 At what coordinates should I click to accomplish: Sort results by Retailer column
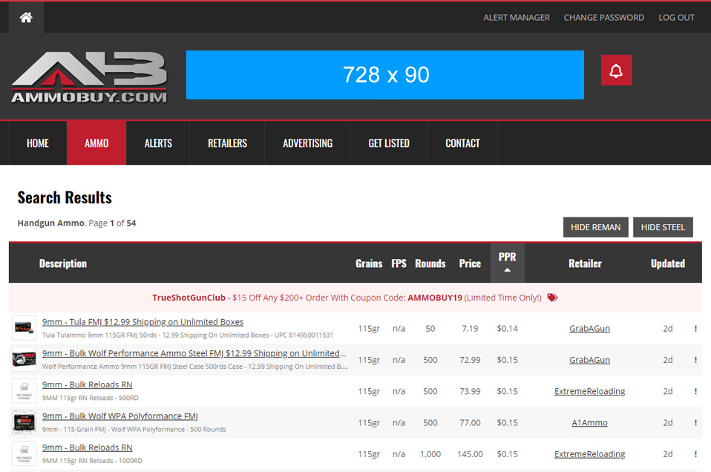click(x=586, y=263)
